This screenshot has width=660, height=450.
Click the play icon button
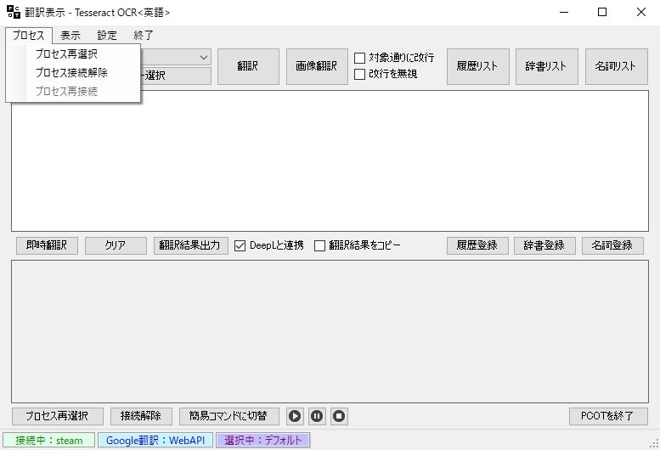click(295, 416)
